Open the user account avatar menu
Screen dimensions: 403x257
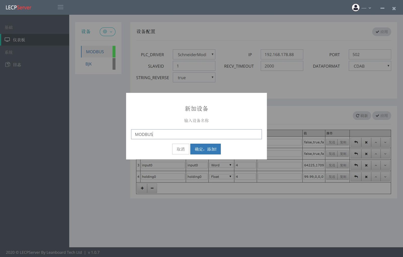click(x=361, y=8)
